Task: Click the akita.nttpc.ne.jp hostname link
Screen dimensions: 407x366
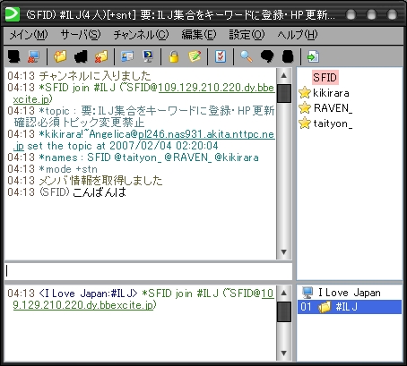Action: coord(206,134)
